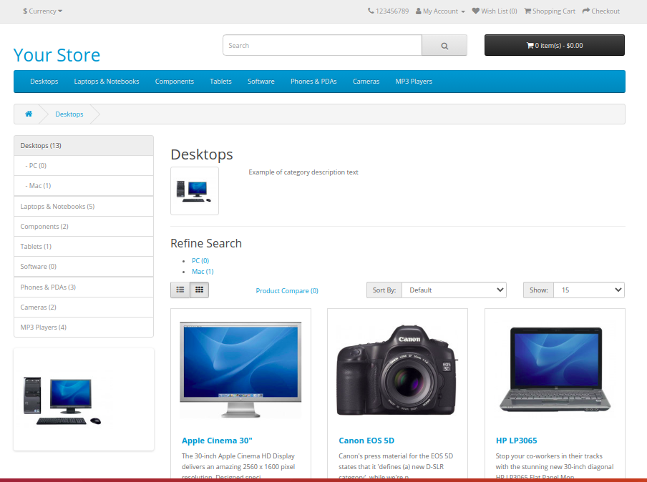The image size is (647, 482).
Task: Select Software (0) in the sidebar
Action: pyautogui.click(x=84, y=267)
